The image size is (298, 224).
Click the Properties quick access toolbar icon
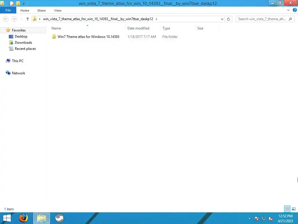click(12, 3)
